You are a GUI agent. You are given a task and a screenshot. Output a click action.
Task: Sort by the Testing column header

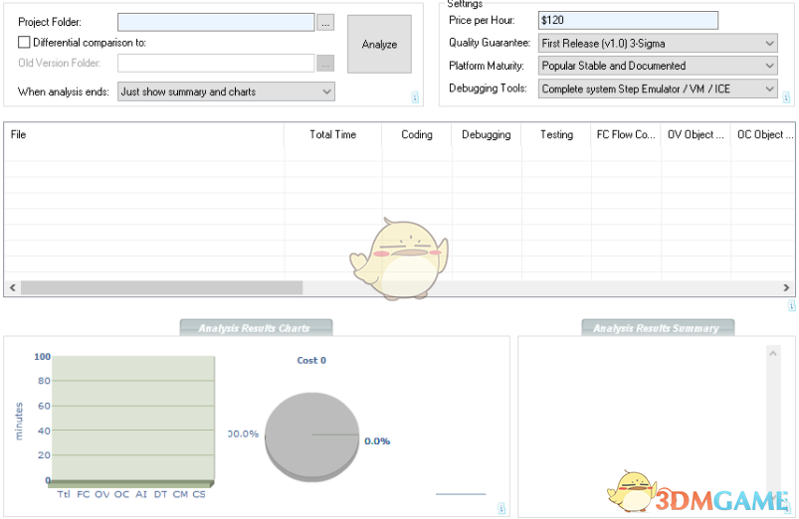[556, 135]
